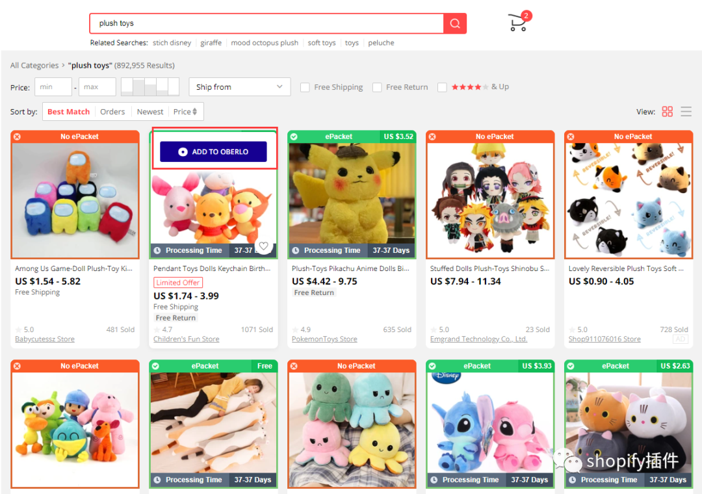
Task: Open Winnie the Pooh pendant toys thumbnail
Action: (213, 207)
